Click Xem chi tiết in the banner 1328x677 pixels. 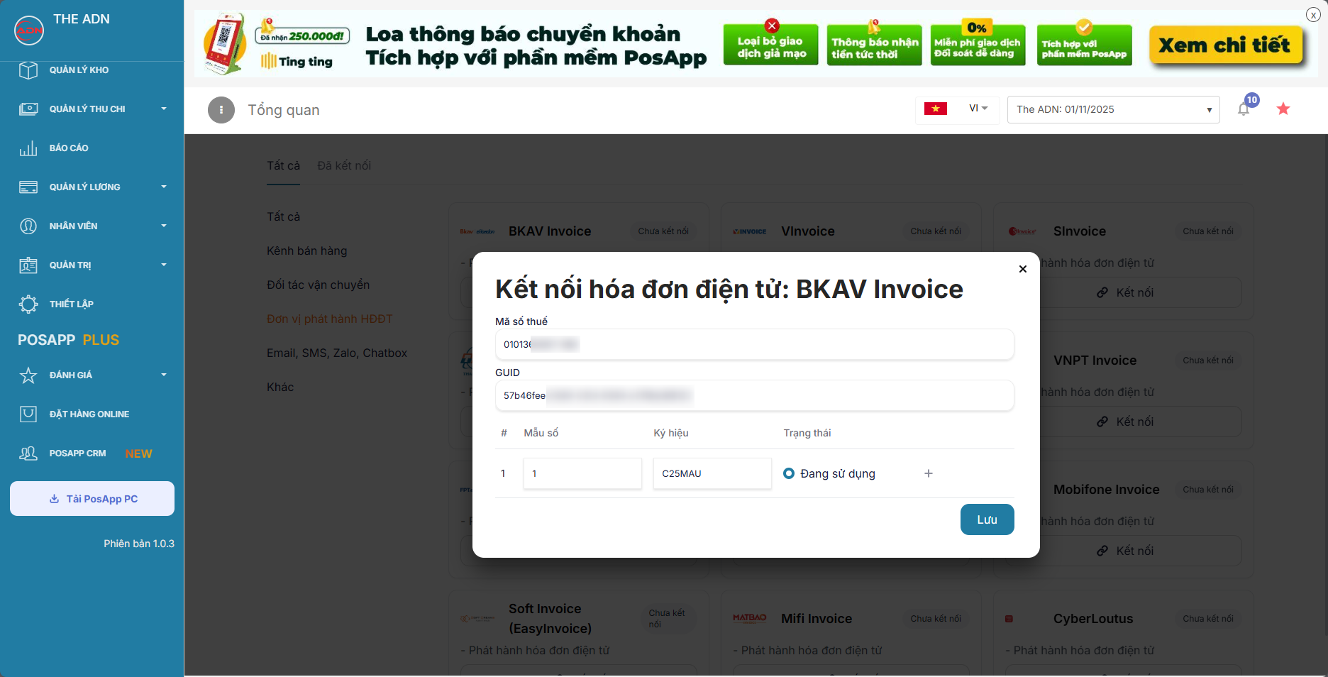tap(1225, 45)
